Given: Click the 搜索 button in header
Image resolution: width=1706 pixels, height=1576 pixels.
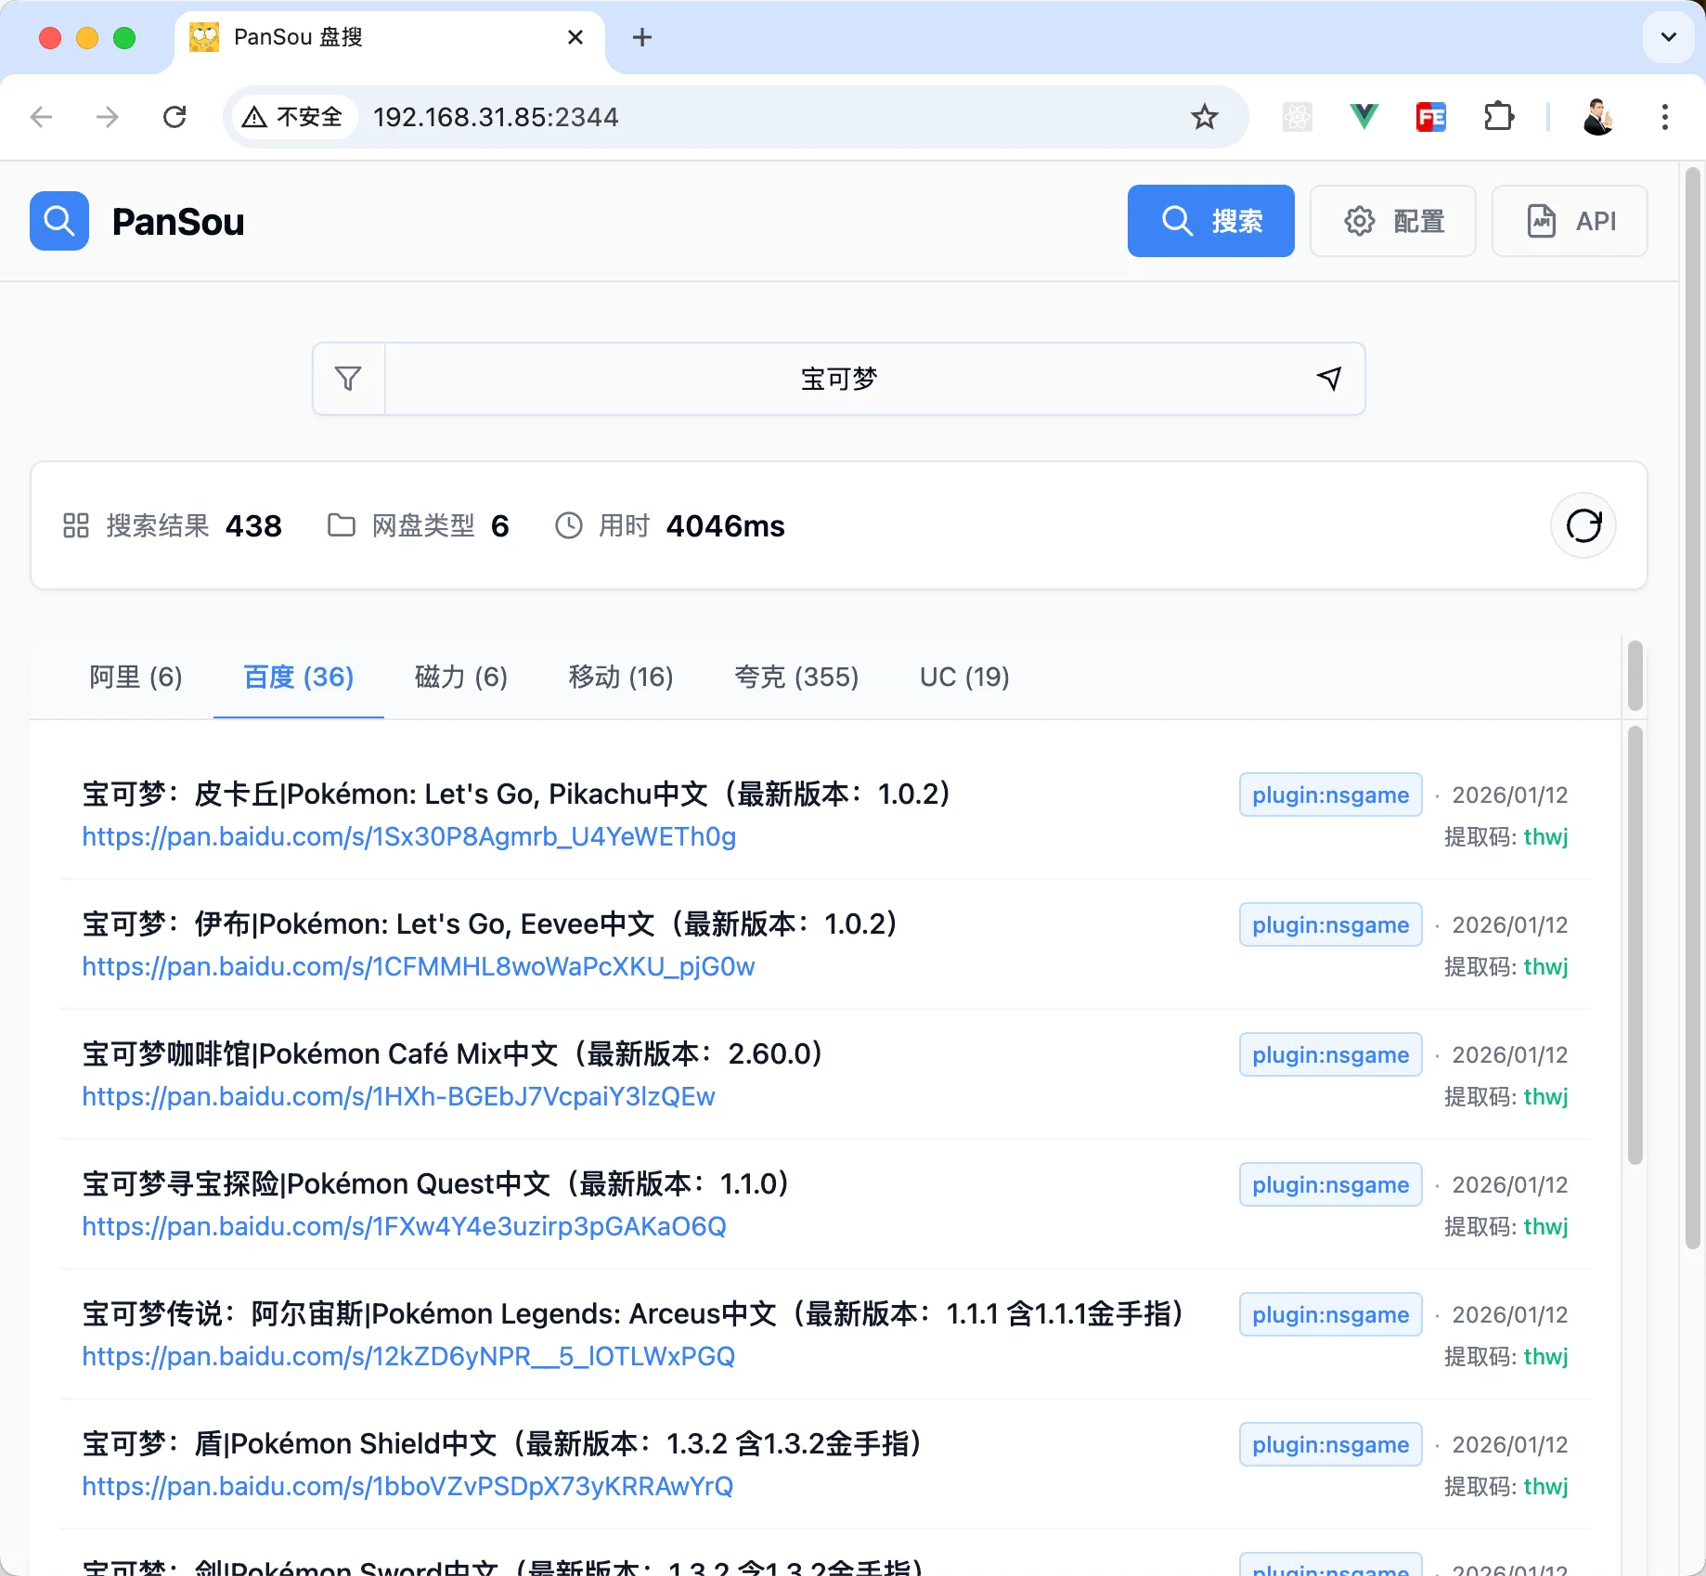Looking at the screenshot, I should click(x=1211, y=221).
